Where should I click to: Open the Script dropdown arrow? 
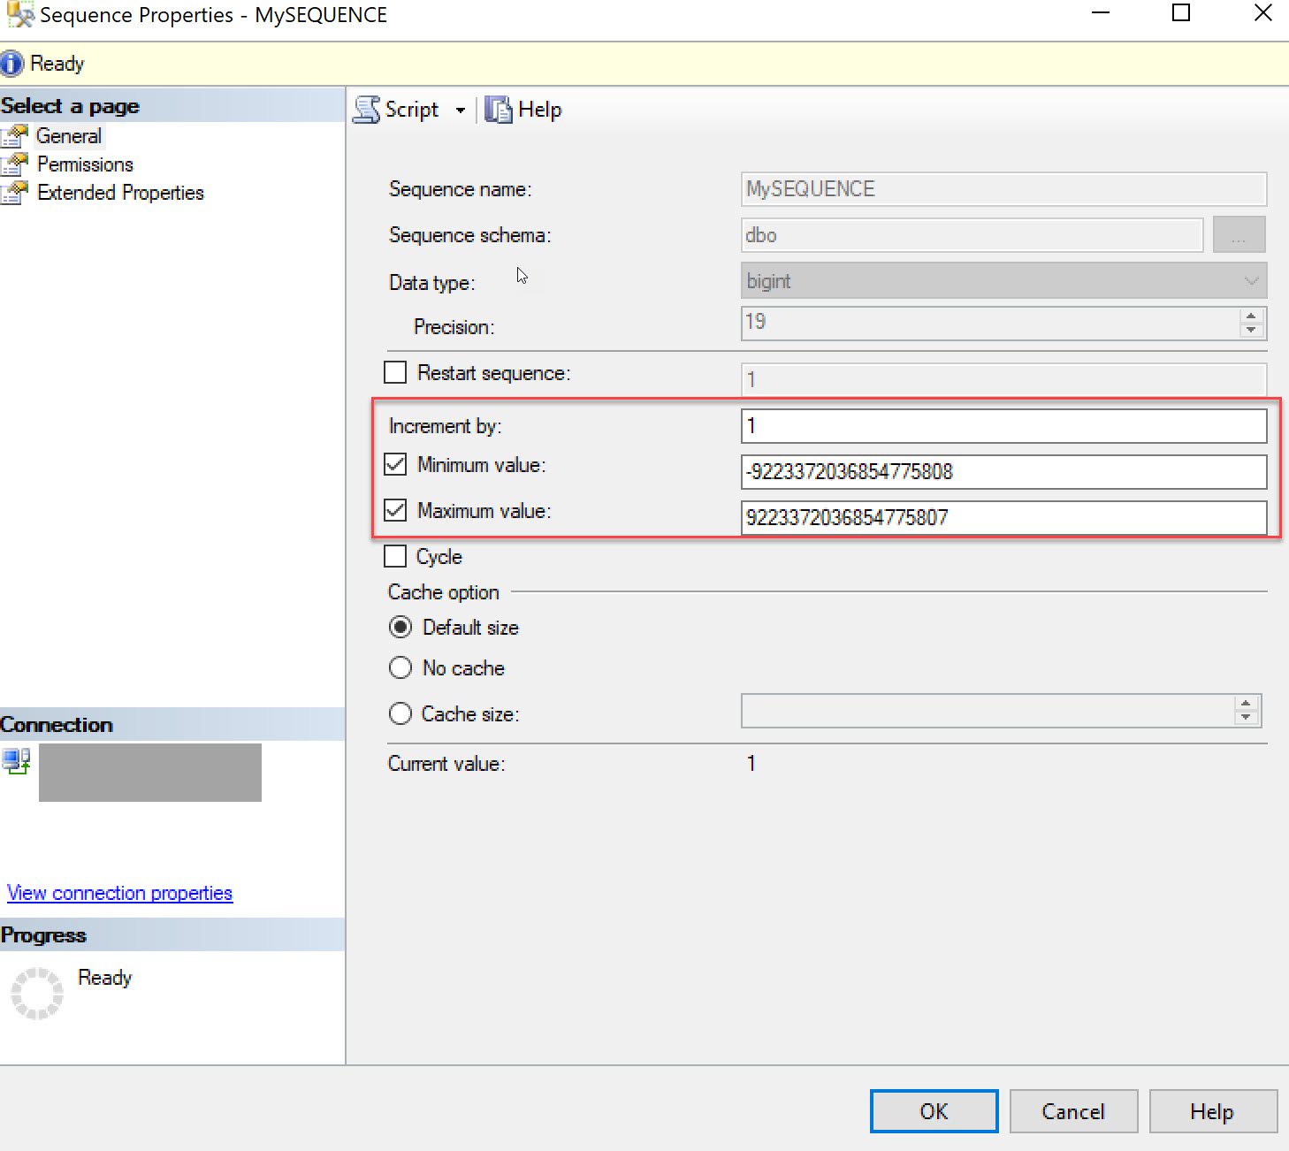pos(461,111)
